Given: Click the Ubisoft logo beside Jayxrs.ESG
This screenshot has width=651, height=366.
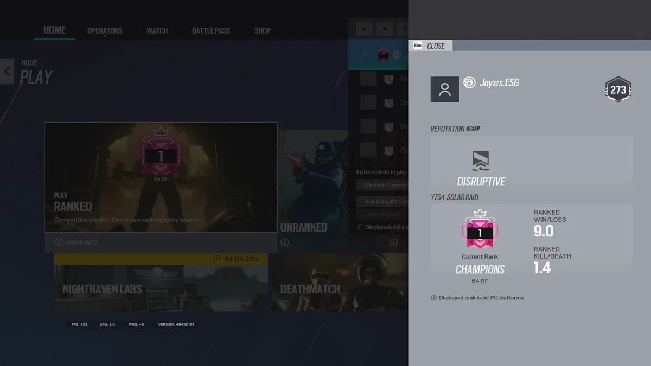Looking at the screenshot, I should click(469, 82).
